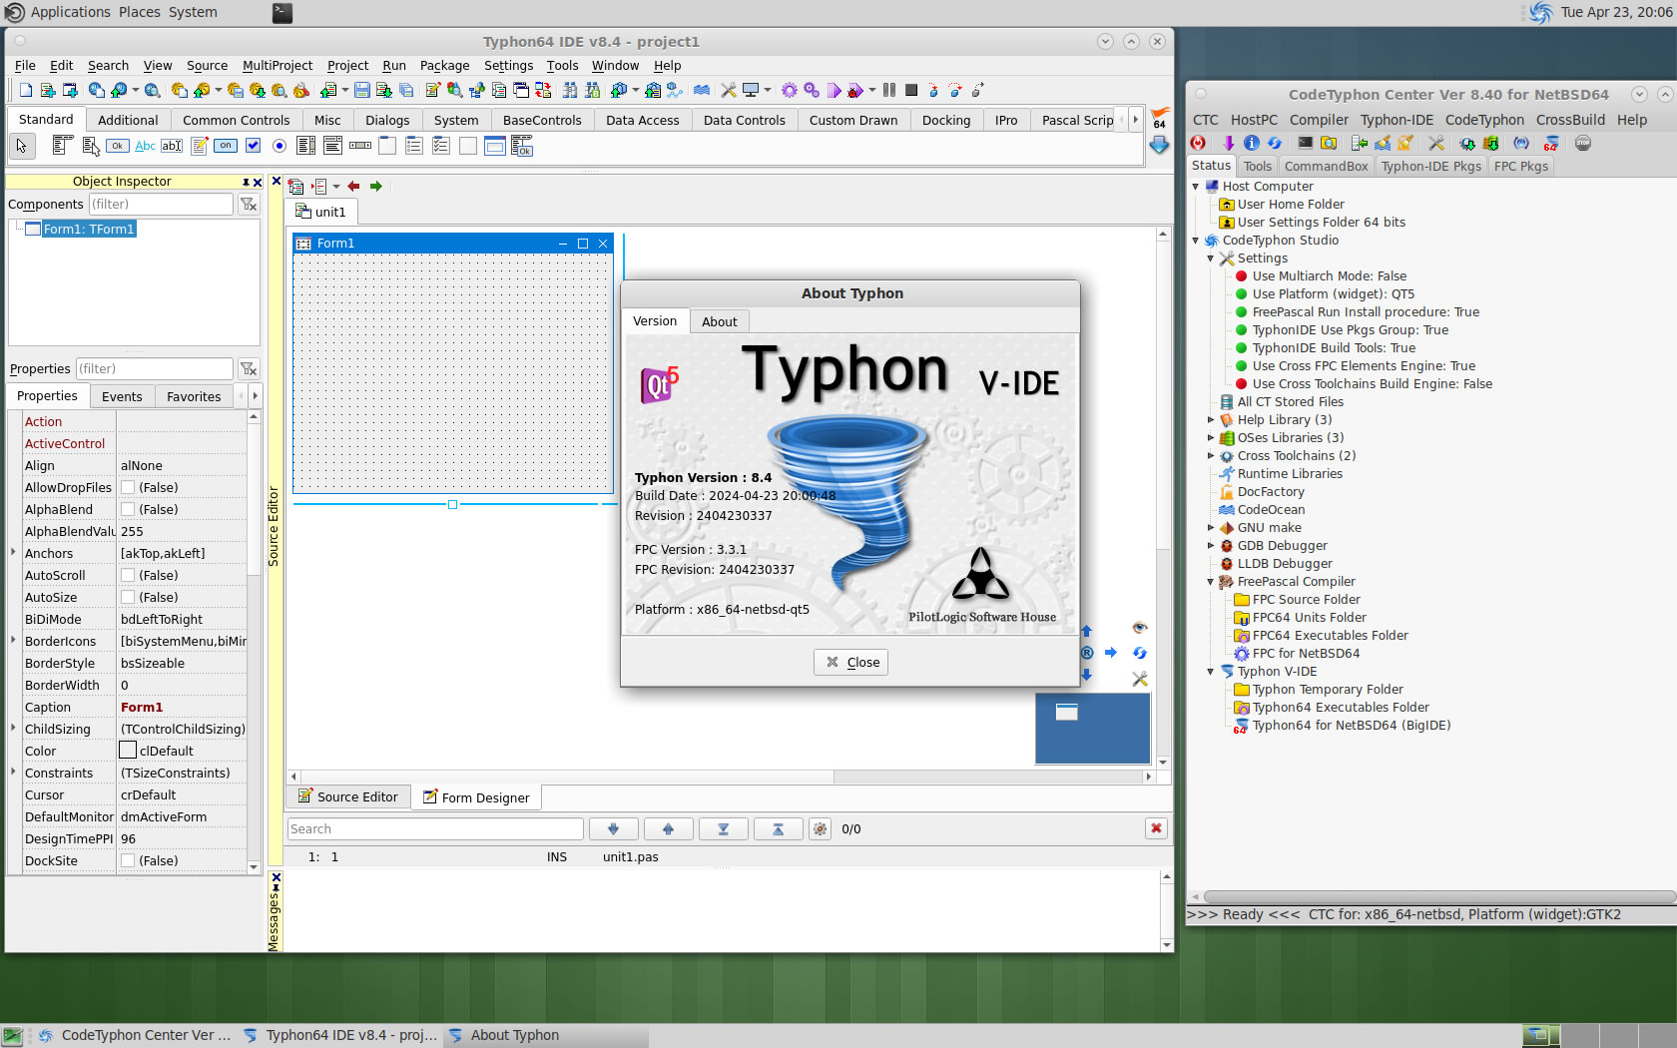Click the Typhon 64 icon in CodeTyphon Center toolbar
The width and height of the screenshot is (1677, 1048).
pyautogui.click(x=1551, y=143)
